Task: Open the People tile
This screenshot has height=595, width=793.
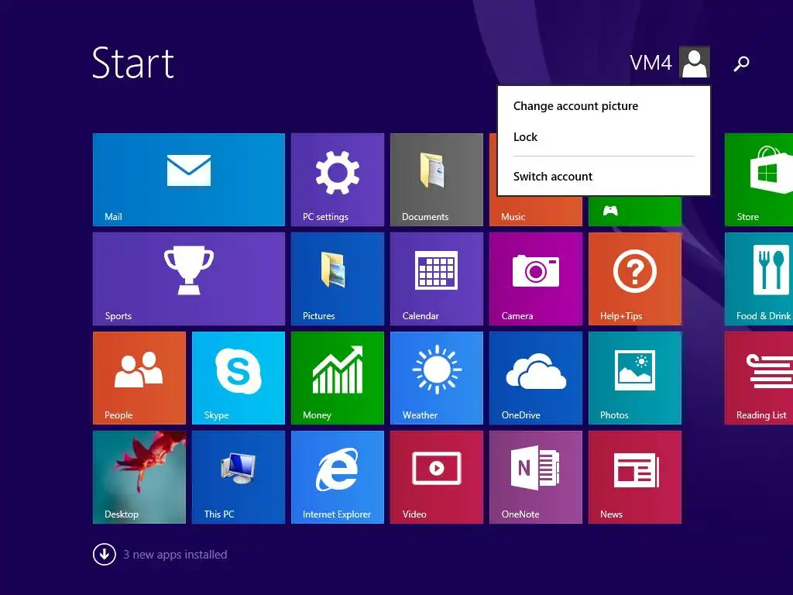Action: click(139, 378)
